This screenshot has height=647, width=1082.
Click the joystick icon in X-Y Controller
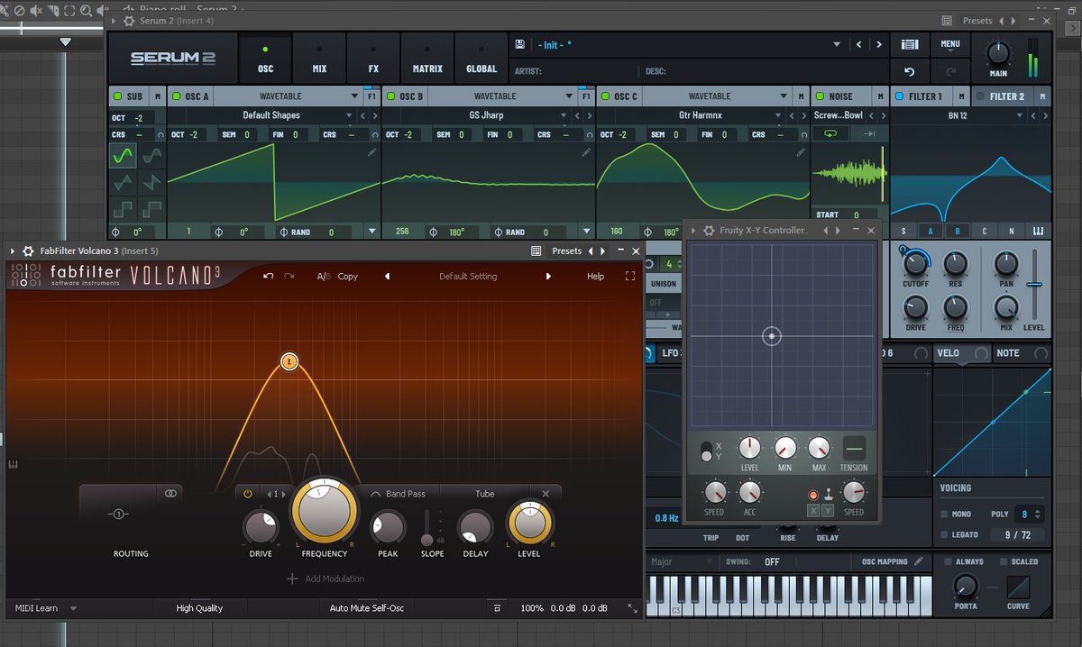tap(827, 495)
